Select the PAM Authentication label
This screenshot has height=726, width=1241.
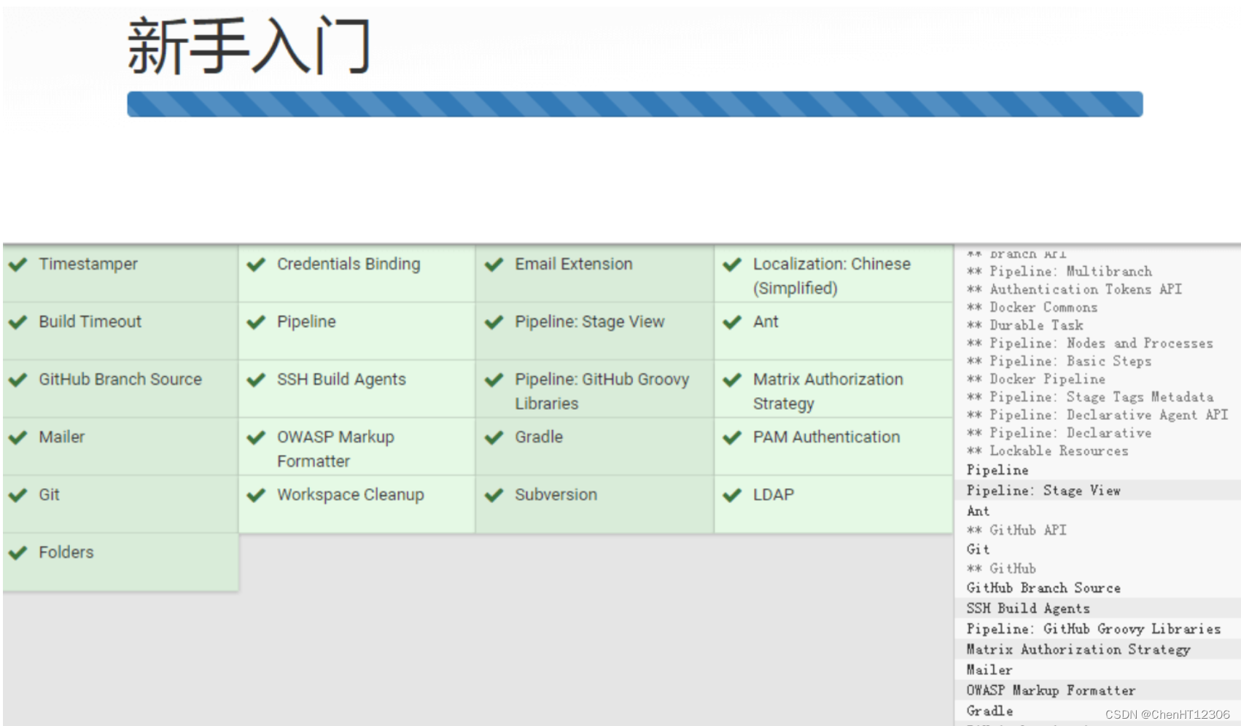826,437
